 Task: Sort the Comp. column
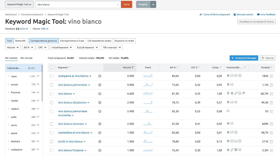[x=221, y=67]
